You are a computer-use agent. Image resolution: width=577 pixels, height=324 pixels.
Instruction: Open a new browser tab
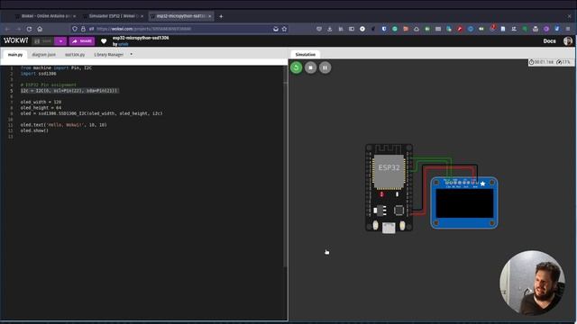[x=221, y=16]
